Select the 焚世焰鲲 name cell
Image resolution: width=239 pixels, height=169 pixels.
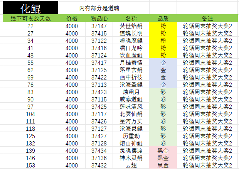pos(131,26)
